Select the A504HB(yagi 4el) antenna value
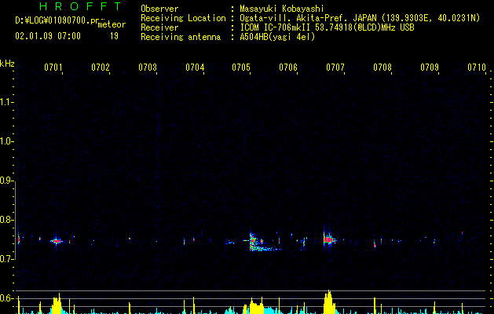 coord(277,37)
